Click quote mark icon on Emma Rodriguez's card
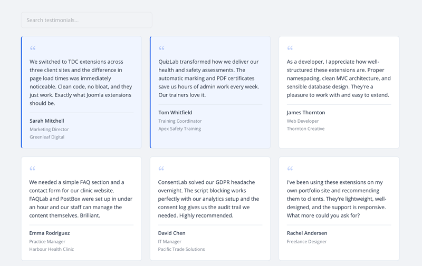 [33, 169]
